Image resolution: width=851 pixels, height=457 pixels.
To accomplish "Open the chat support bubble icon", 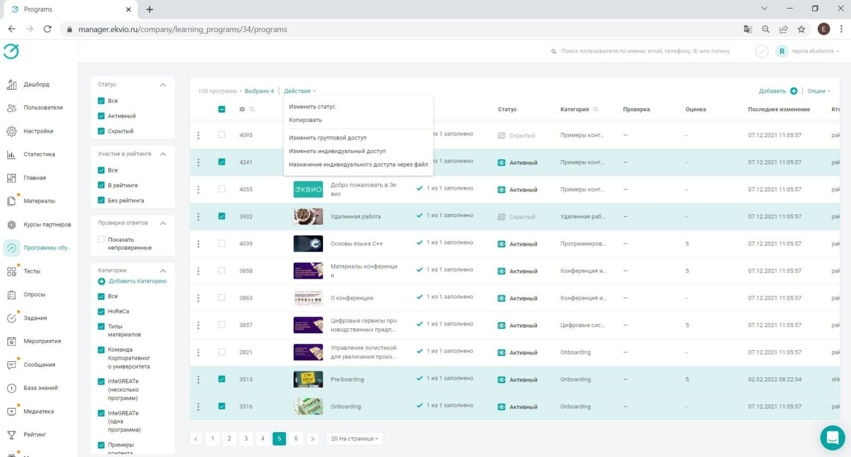I will tap(832, 438).
